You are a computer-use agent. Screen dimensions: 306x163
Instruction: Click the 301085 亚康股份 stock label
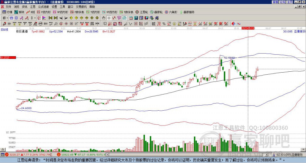294,31
